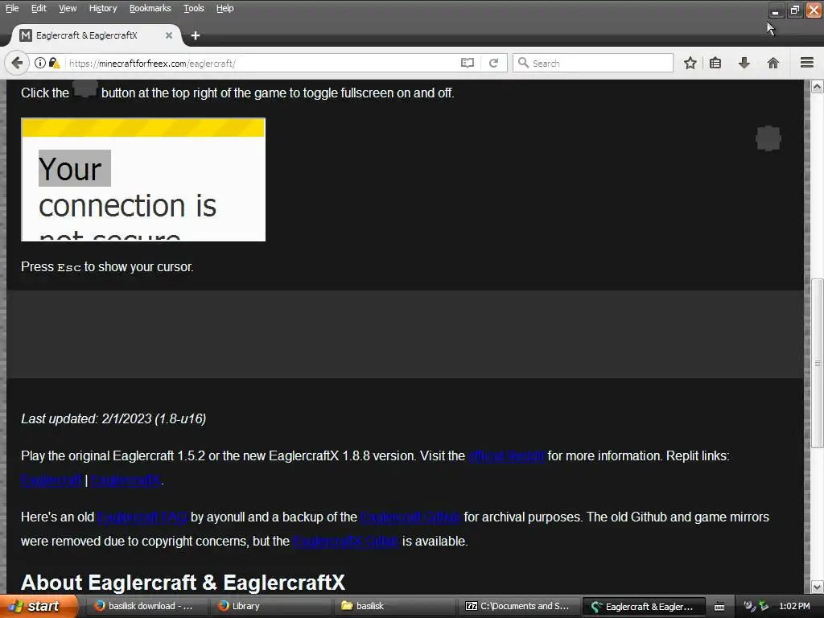Switch to basilisk folder taskbar window
The width and height of the screenshot is (824, 618).
(x=394, y=606)
